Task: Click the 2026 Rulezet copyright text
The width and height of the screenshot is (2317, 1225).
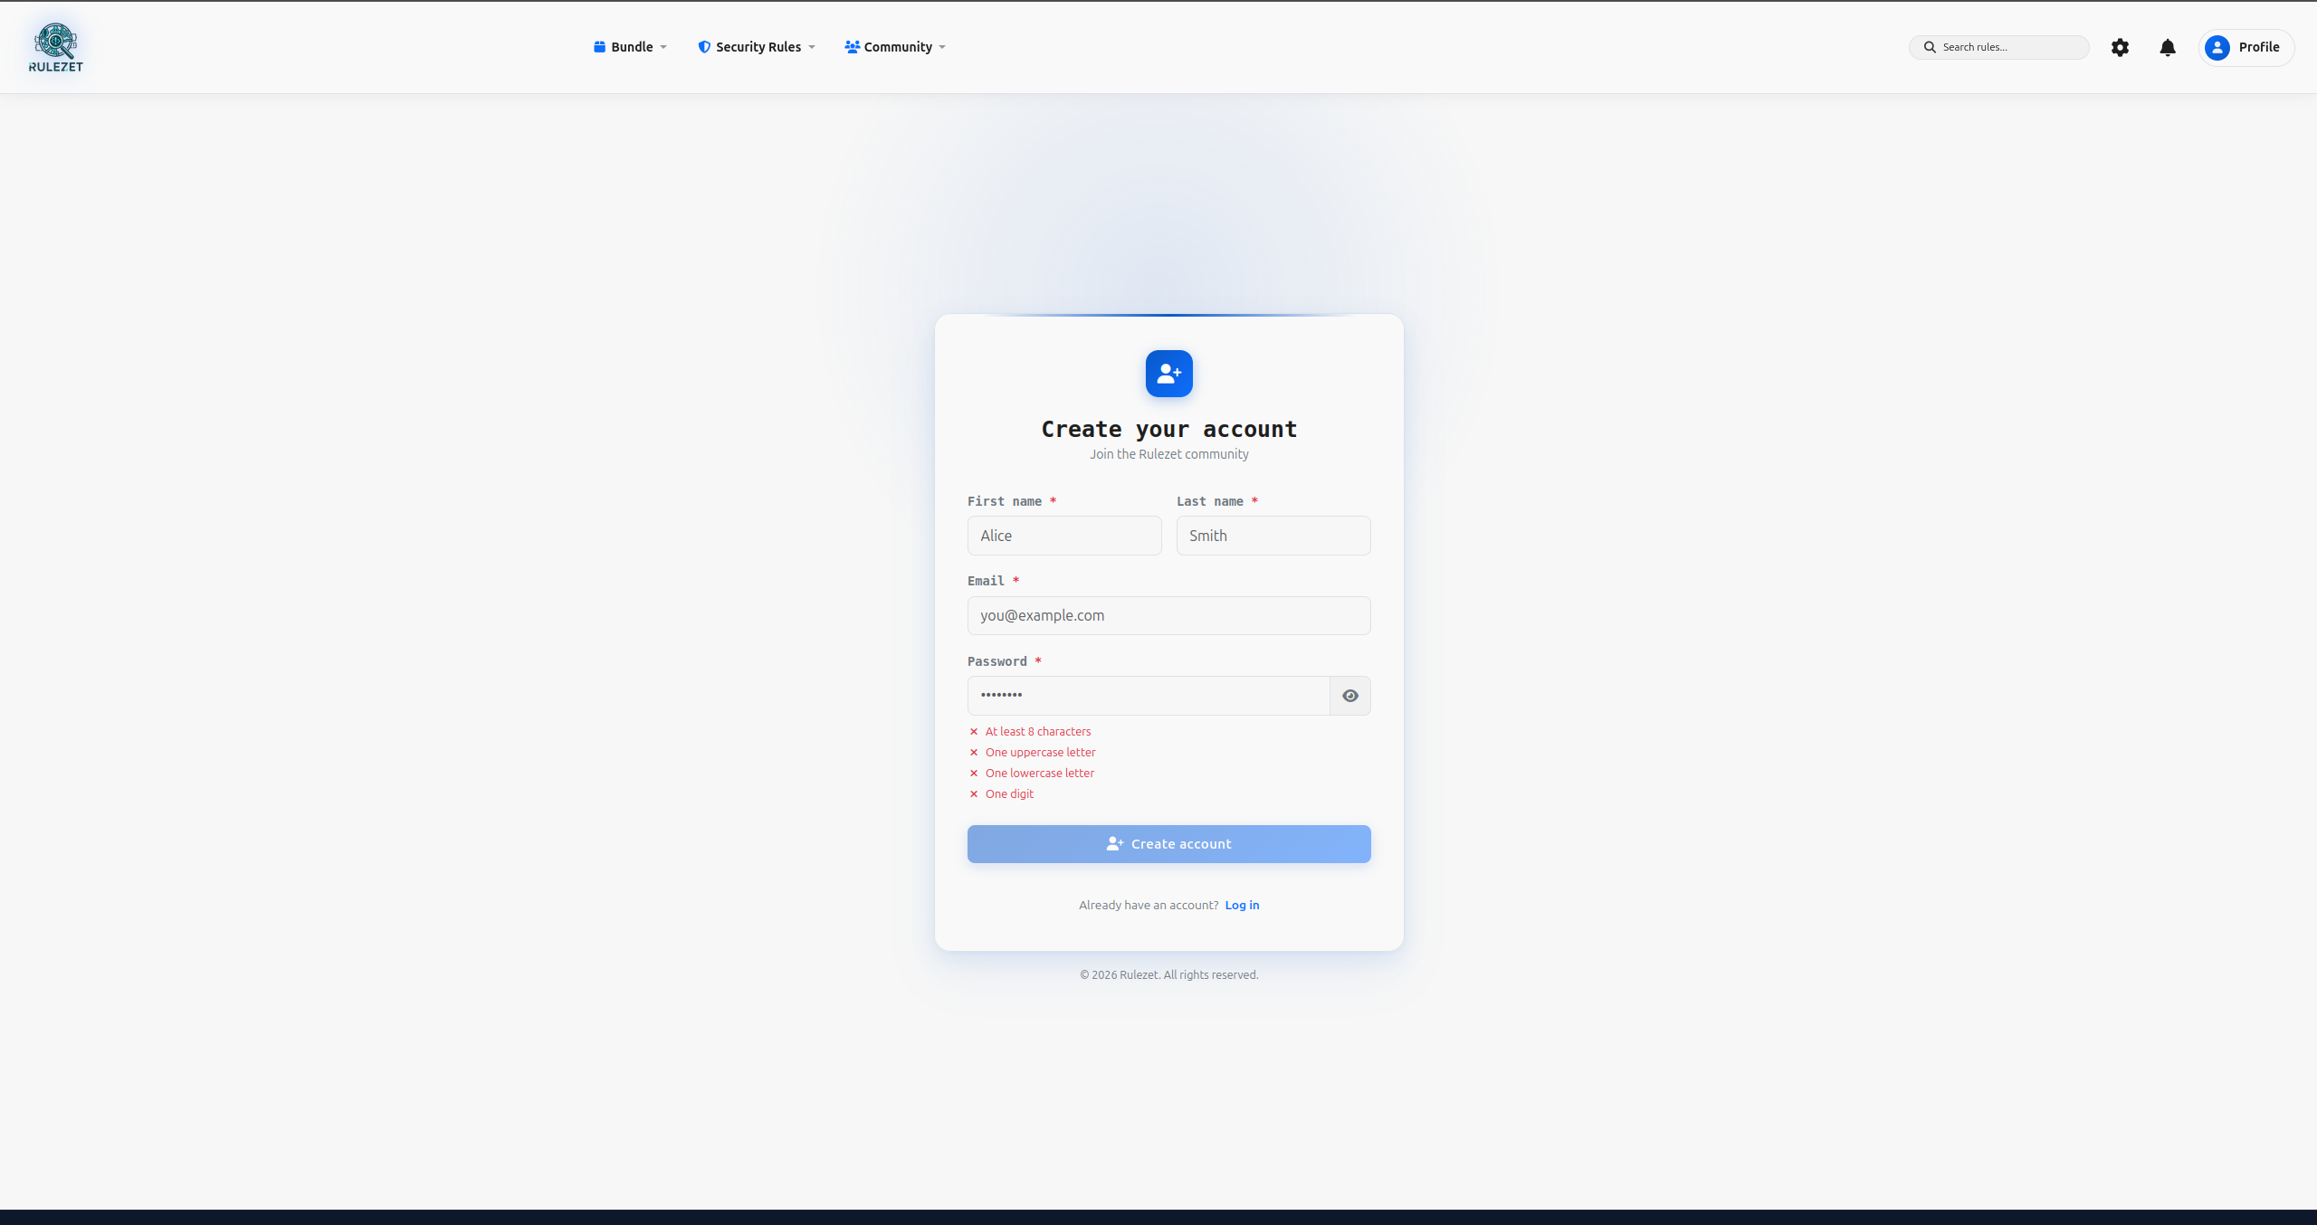Action: tap(1169, 975)
